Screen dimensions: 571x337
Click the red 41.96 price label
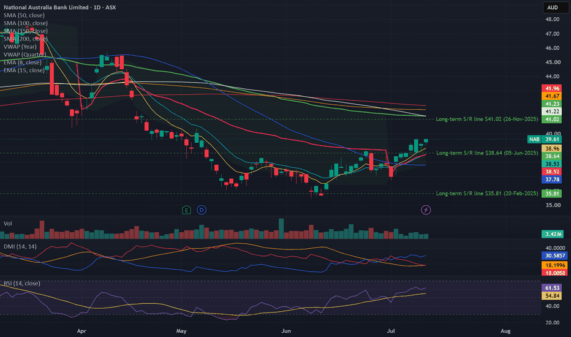pos(551,88)
